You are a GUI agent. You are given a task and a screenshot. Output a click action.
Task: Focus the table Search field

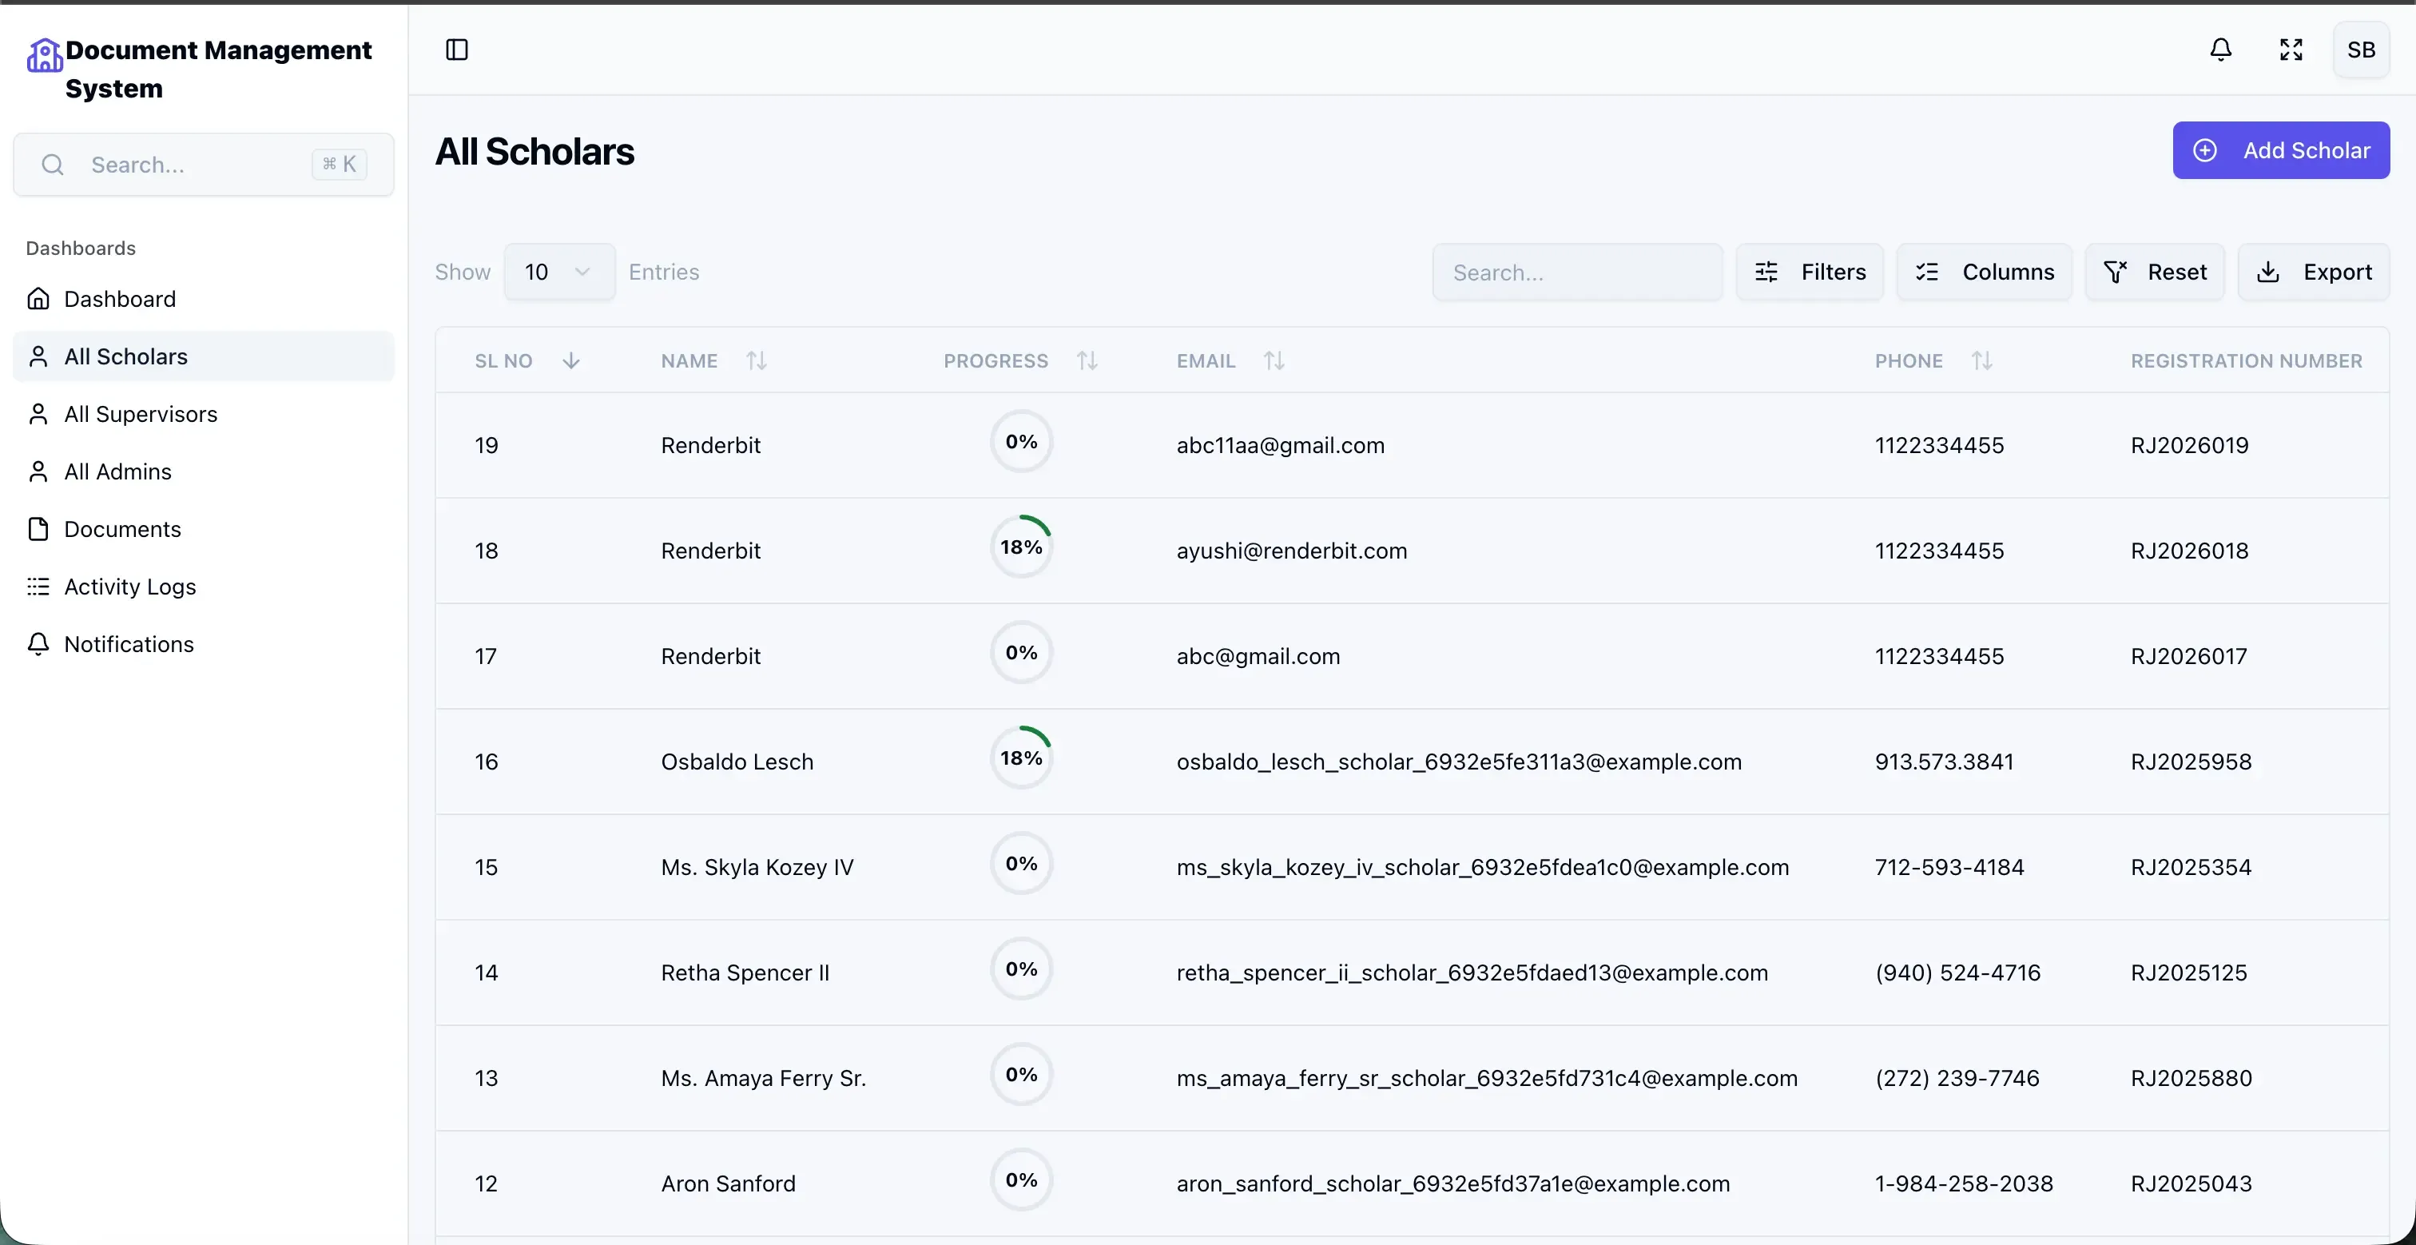tap(1578, 272)
